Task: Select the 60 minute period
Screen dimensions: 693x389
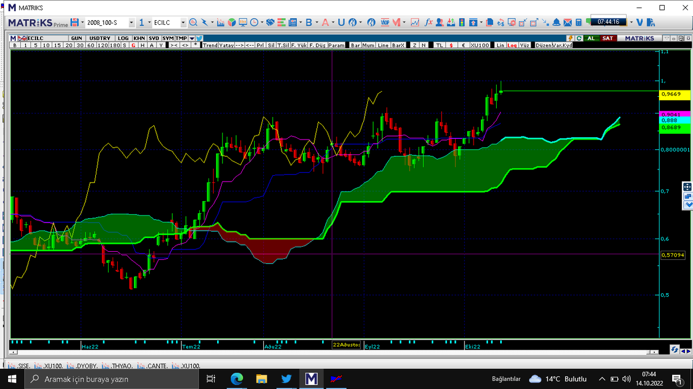Action: pyautogui.click(x=91, y=45)
